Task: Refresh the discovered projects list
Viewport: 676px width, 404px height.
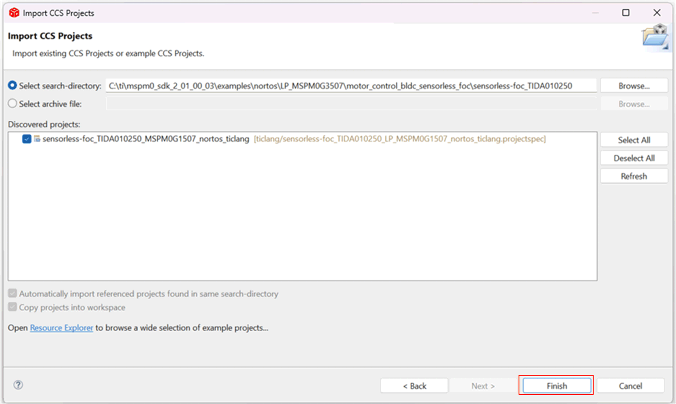Action: 634,176
